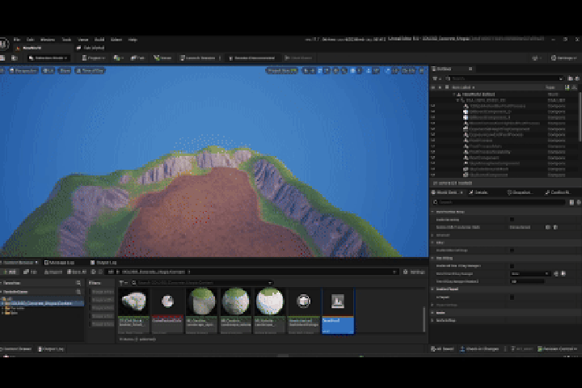Open the Help menu

[133, 40]
